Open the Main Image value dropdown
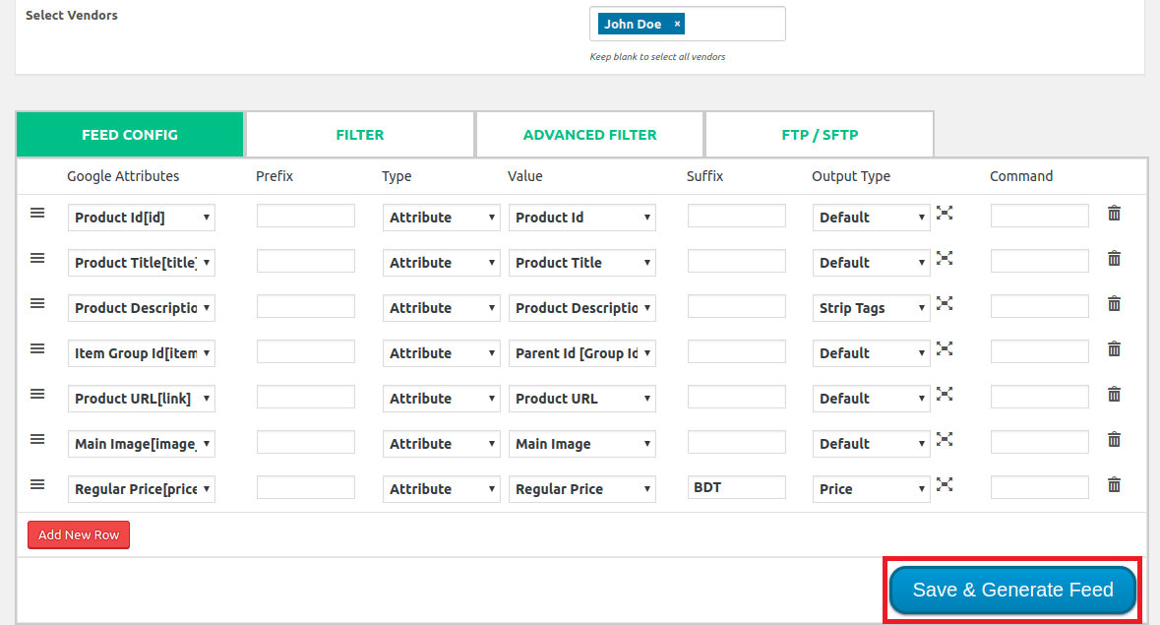The height and width of the screenshot is (625, 1160). click(581, 443)
